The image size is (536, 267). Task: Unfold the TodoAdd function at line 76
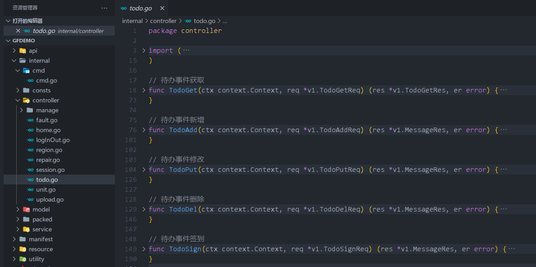[x=144, y=130]
